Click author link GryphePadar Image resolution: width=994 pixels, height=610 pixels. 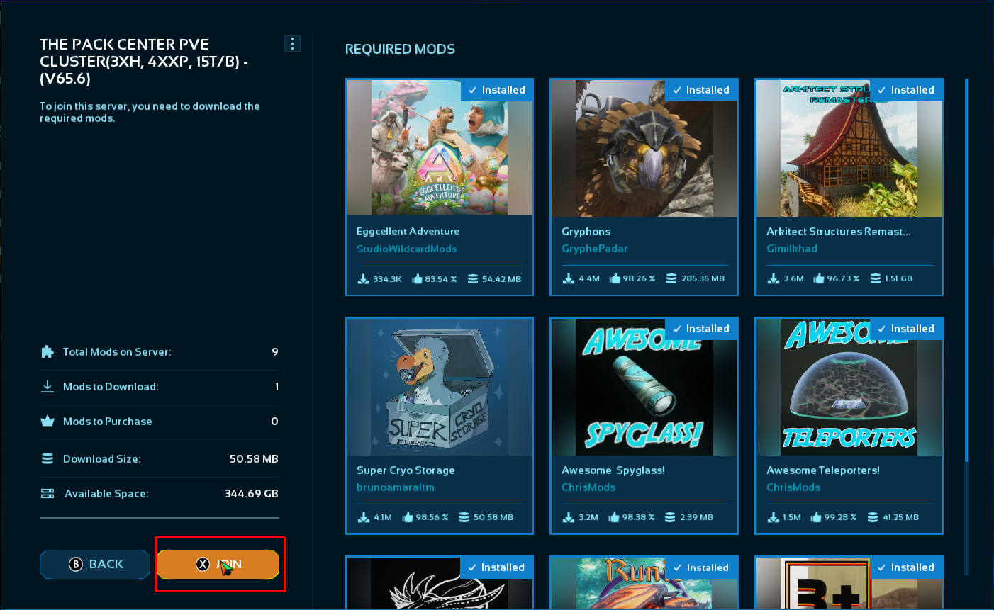[594, 249]
